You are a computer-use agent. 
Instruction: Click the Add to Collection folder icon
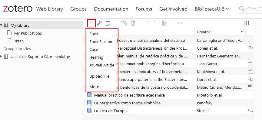[x=124, y=23]
